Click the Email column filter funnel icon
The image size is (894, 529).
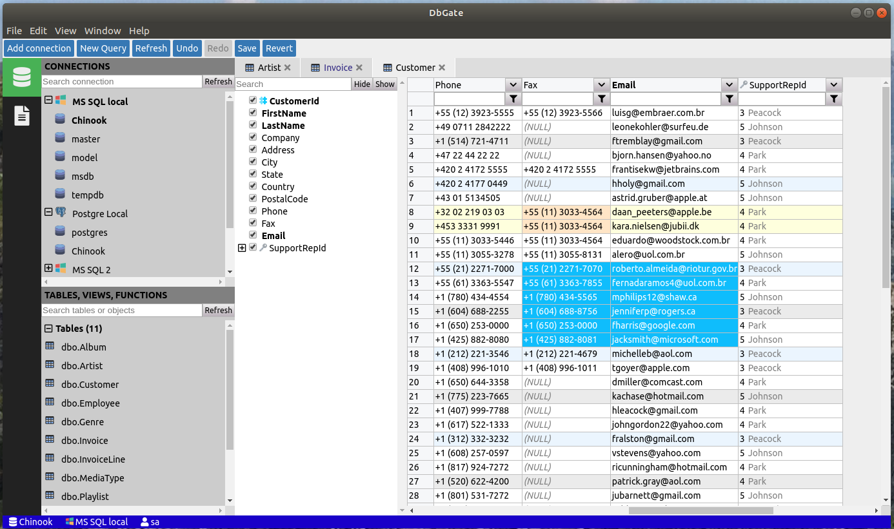(730, 99)
